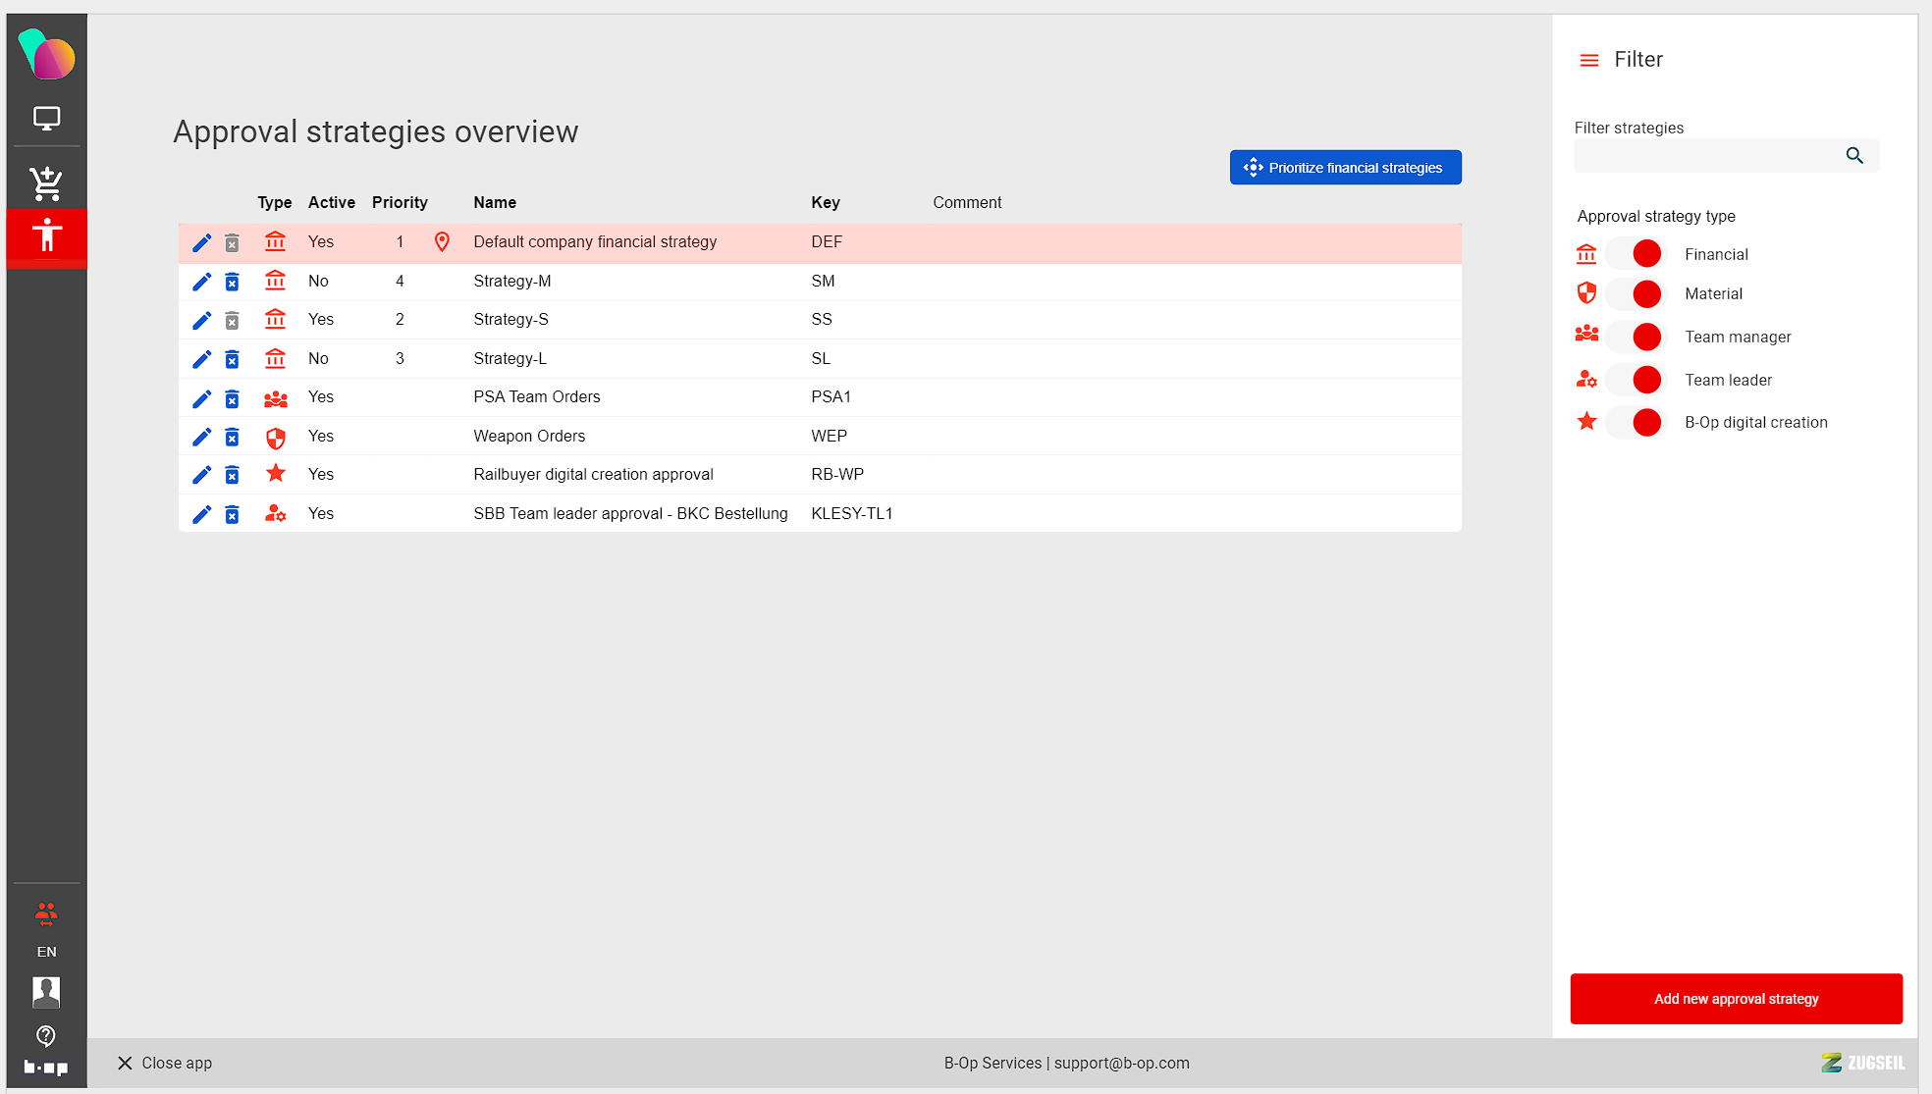This screenshot has height=1094, width=1932.
Task: Open the help question mark icon
Action: [x=46, y=1035]
